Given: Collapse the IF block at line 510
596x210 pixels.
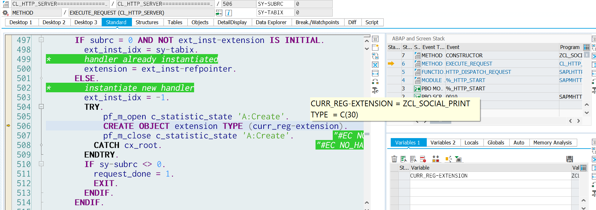Looking at the screenshot, I should coord(41,164).
